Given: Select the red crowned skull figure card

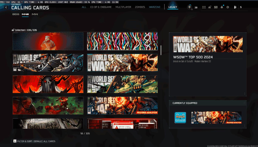Looking at the screenshot, I should [48, 84].
